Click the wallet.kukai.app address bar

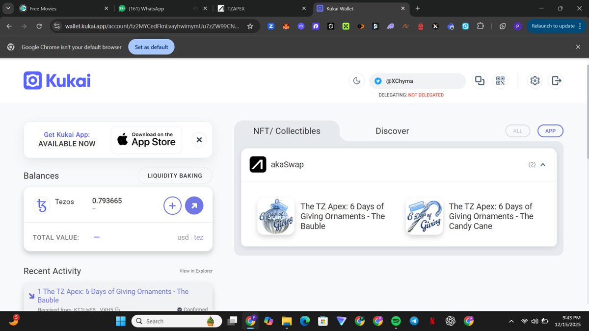point(153,26)
